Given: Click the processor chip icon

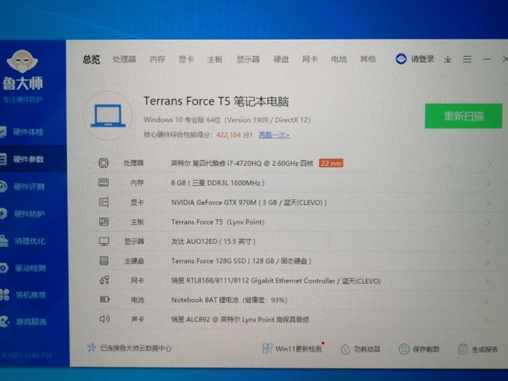Looking at the screenshot, I should 104,163.
